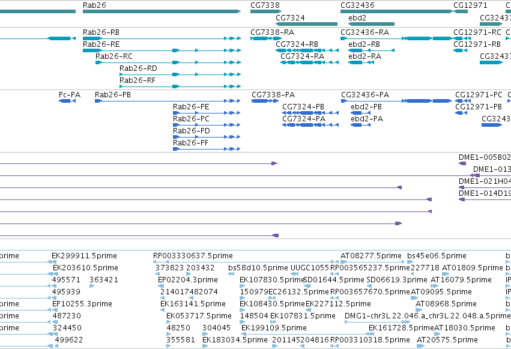511x349 pixels.
Task: Select EST AT08277.5prime
Action: point(372,262)
